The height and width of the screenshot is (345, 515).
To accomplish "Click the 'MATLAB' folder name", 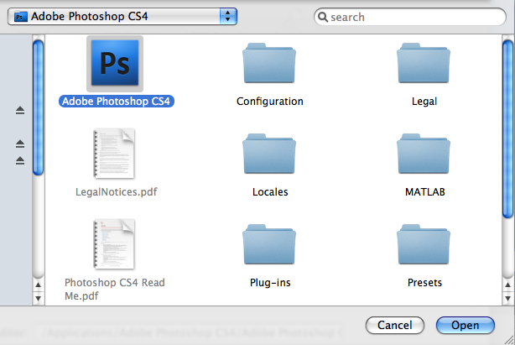I will click(x=425, y=192).
